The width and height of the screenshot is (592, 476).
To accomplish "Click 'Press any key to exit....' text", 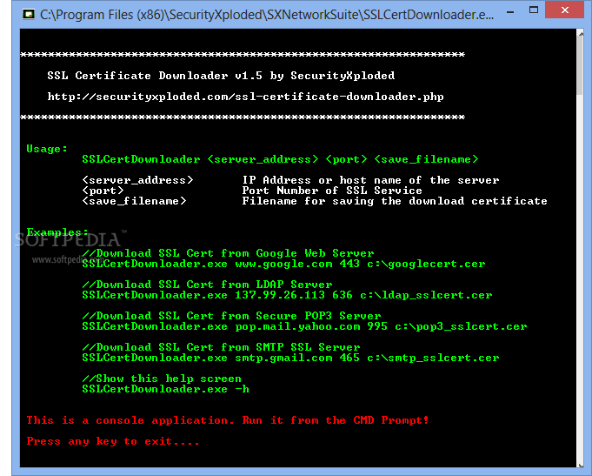I will point(113,441).
